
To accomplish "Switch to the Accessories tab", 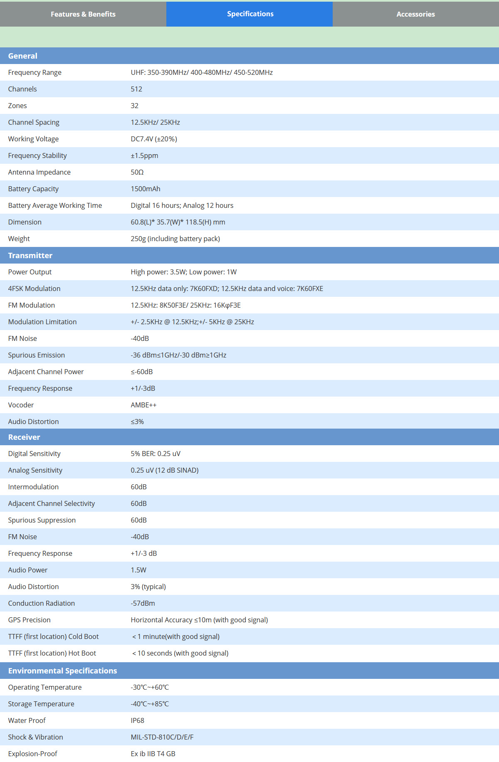I will click(x=415, y=14).
